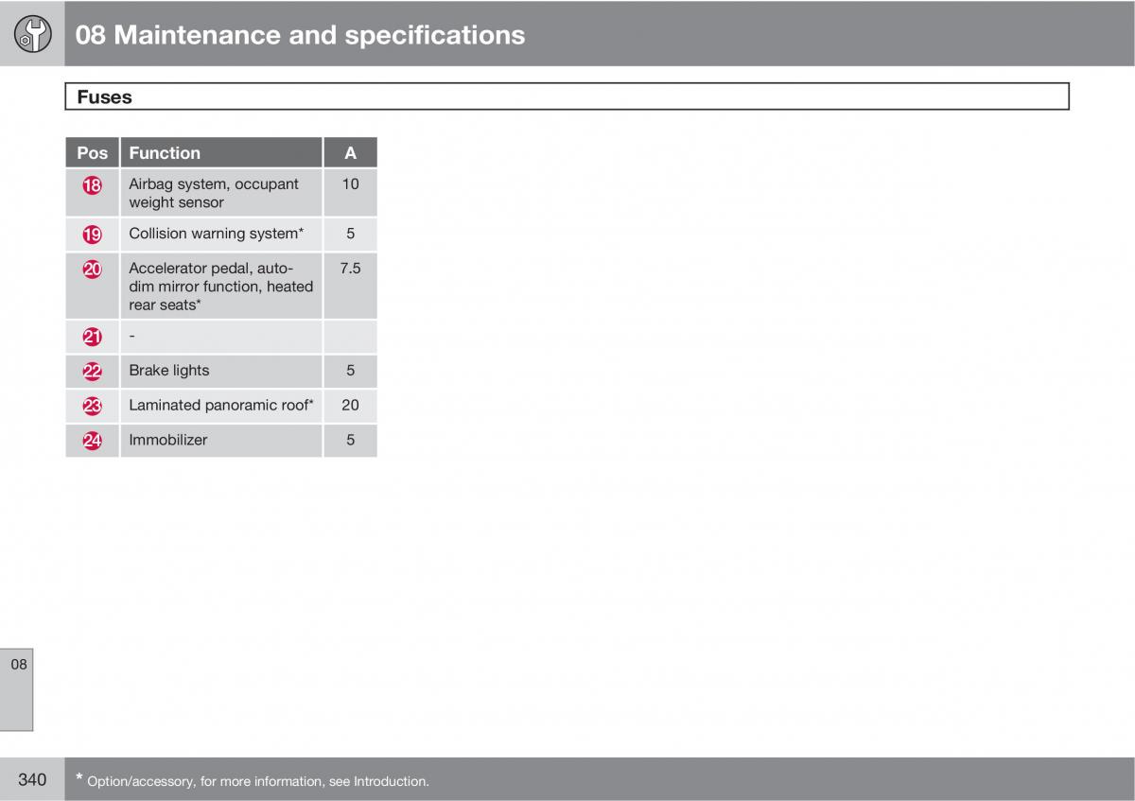1135x801 pixels.
Task: Click the wrench maintenance icon in header
Action: coord(32,35)
